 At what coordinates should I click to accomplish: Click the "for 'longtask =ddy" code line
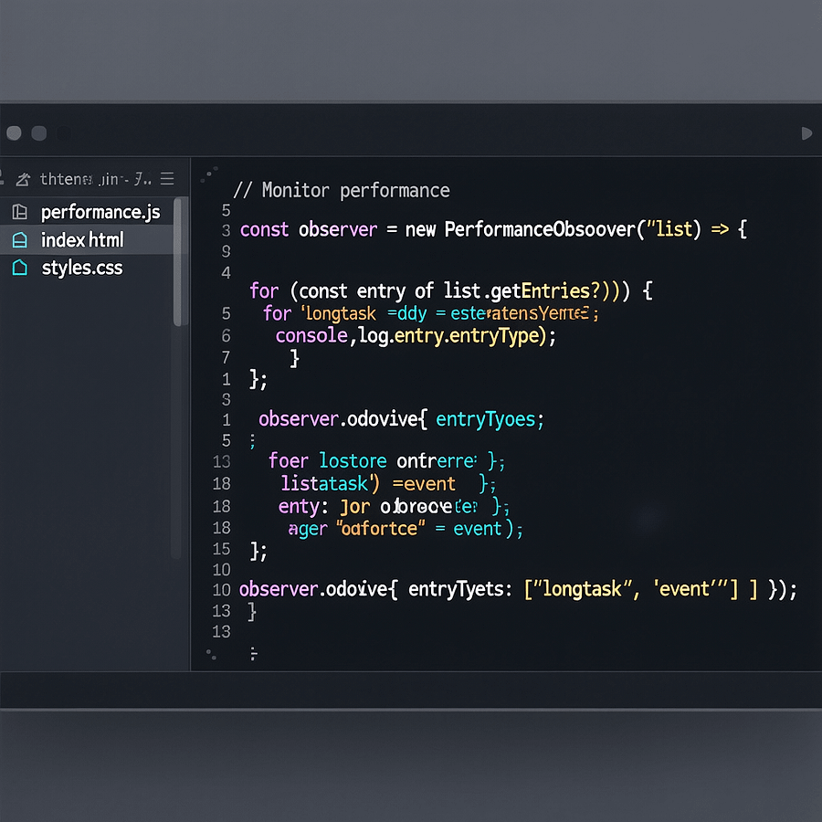pos(431,313)
